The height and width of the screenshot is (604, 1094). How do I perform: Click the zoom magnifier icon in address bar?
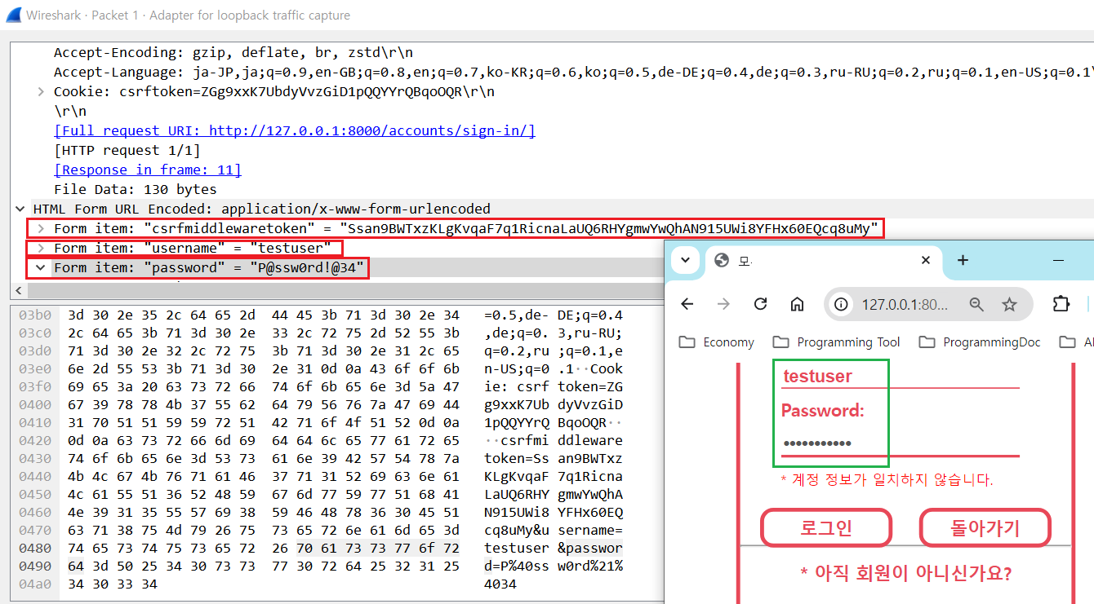pos(976,305)
